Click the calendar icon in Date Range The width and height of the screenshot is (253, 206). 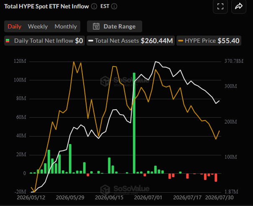96,26
